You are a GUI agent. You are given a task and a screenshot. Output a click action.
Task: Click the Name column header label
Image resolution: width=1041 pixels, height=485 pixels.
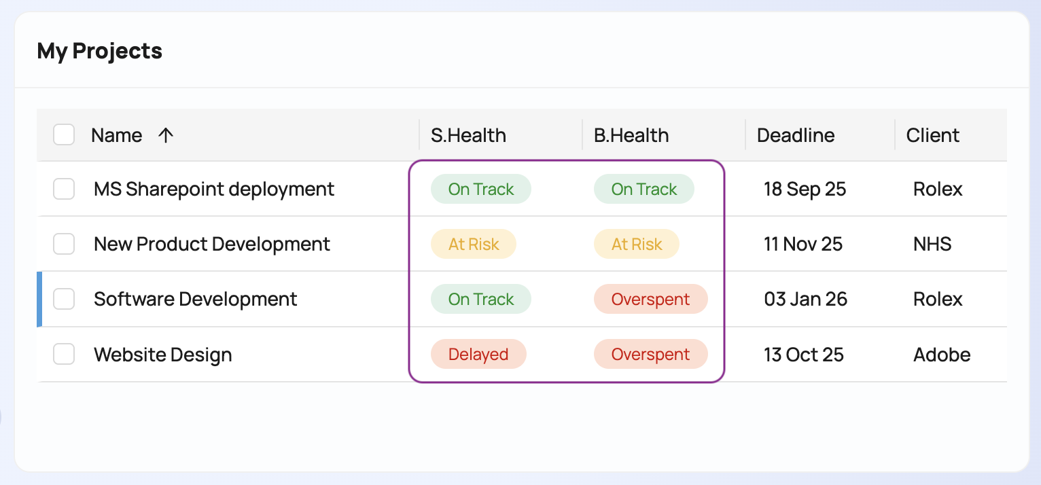point(117,135)
